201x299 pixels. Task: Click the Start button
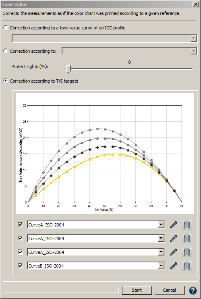137,290
